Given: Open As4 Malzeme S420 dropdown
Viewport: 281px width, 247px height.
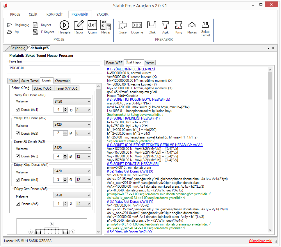Looking at the screenshot, I should (72, 171).
